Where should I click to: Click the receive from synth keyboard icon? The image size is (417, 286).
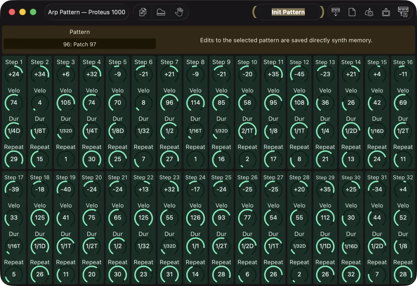335,12
